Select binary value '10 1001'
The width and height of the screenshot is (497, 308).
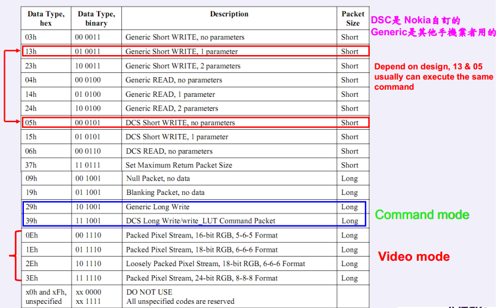[x=88, y=207]
